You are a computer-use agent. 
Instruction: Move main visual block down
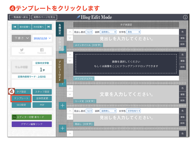click(x=70, y=61)
